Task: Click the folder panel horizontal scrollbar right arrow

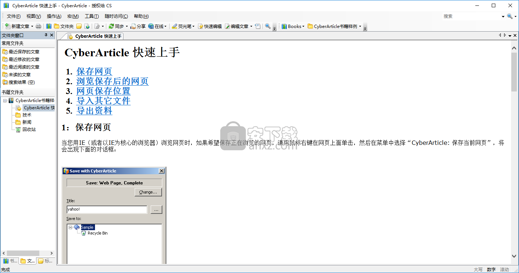Action: [x=52, y=253]
